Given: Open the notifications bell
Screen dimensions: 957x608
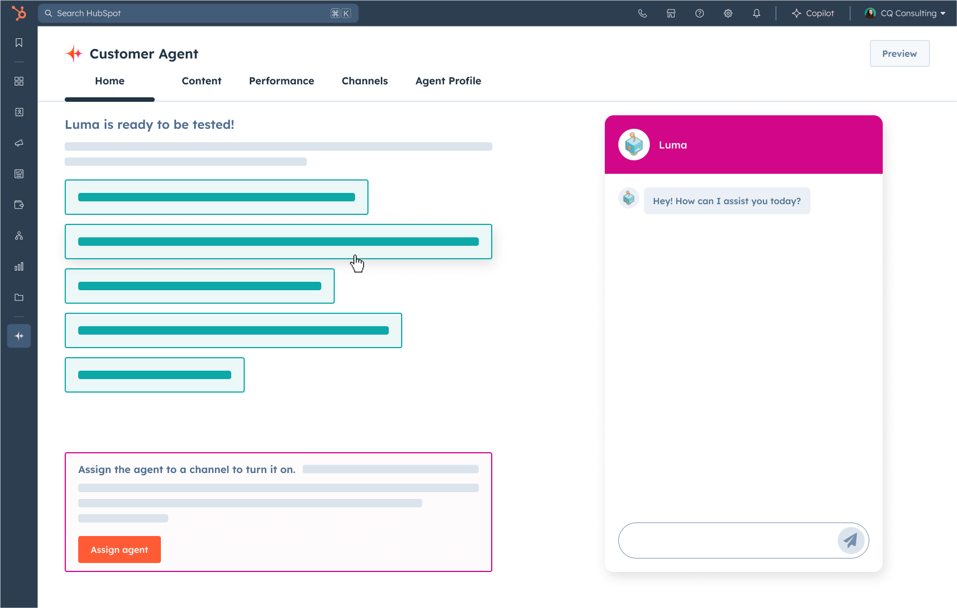Looking at the screenshot, I should [756, 13].
